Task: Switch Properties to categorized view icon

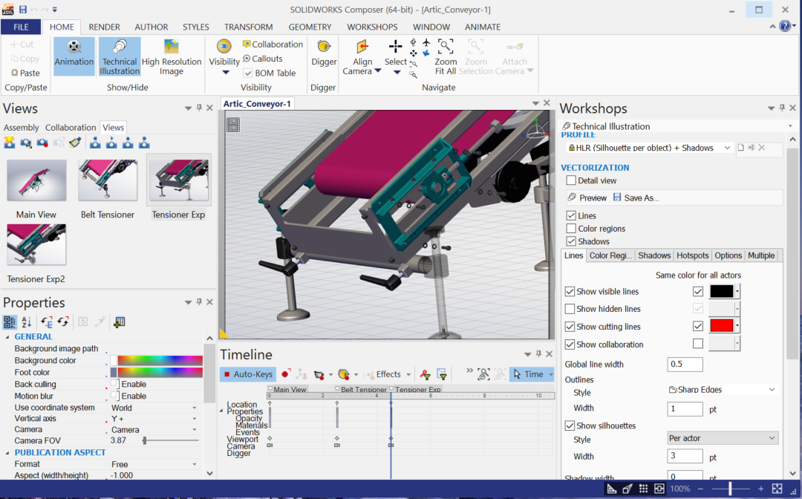Action: point(10,322)
